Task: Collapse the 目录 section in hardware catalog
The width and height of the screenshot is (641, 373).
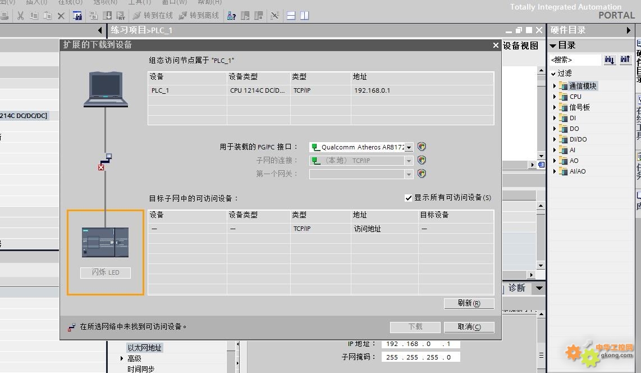Action: coord(553,46)
